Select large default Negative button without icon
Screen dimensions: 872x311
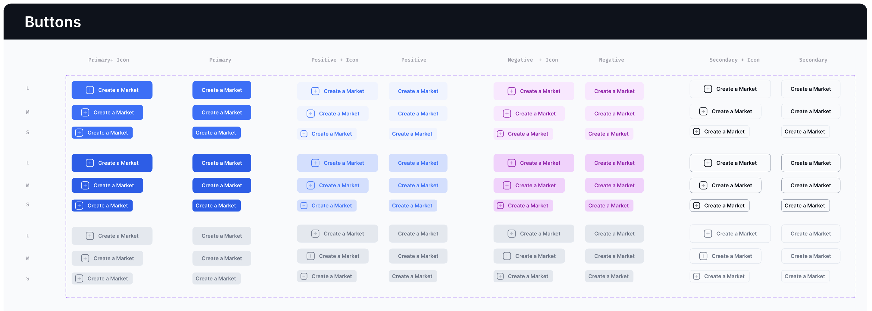click(614, 91)
